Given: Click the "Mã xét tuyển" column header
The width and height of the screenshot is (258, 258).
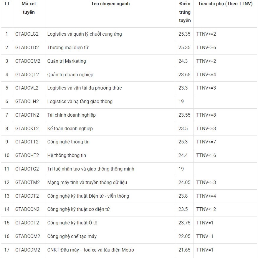Looking at the screenshot, I should 29,8.
